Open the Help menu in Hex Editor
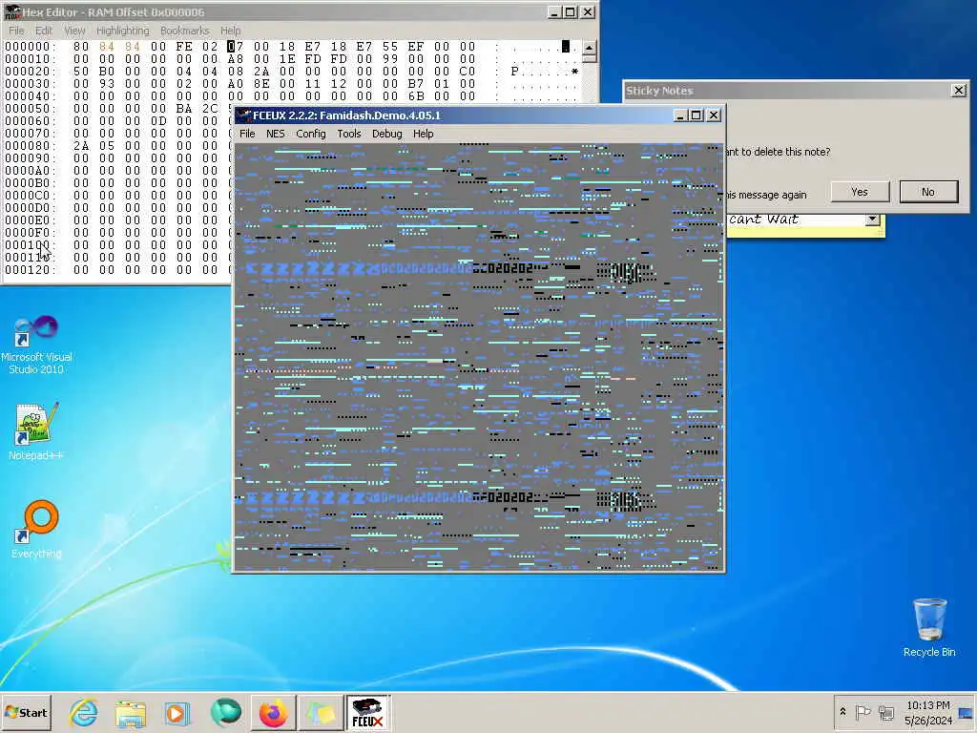Screen dimensions: 977x733 pos(230,31)
